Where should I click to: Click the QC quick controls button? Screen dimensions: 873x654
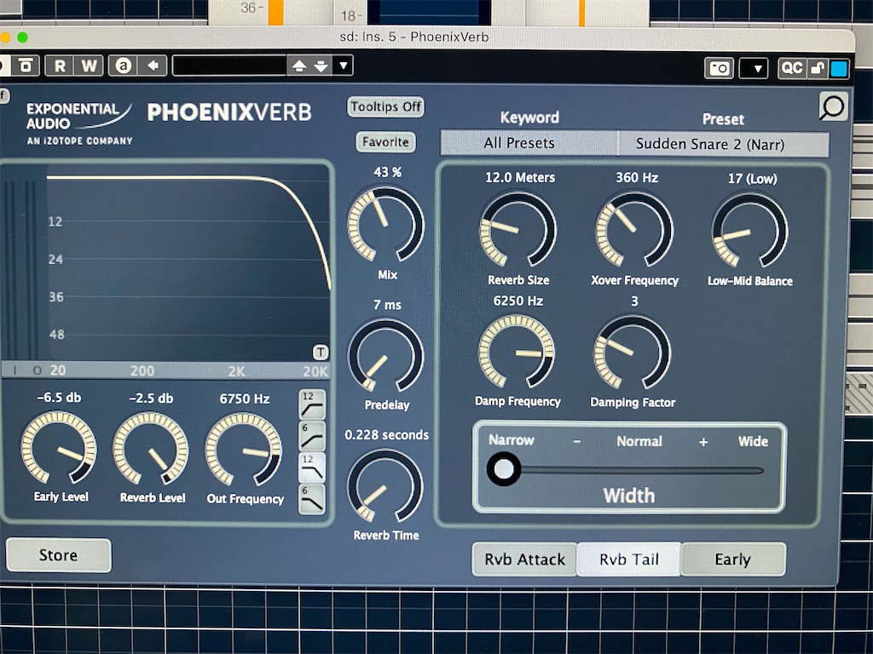792,68
